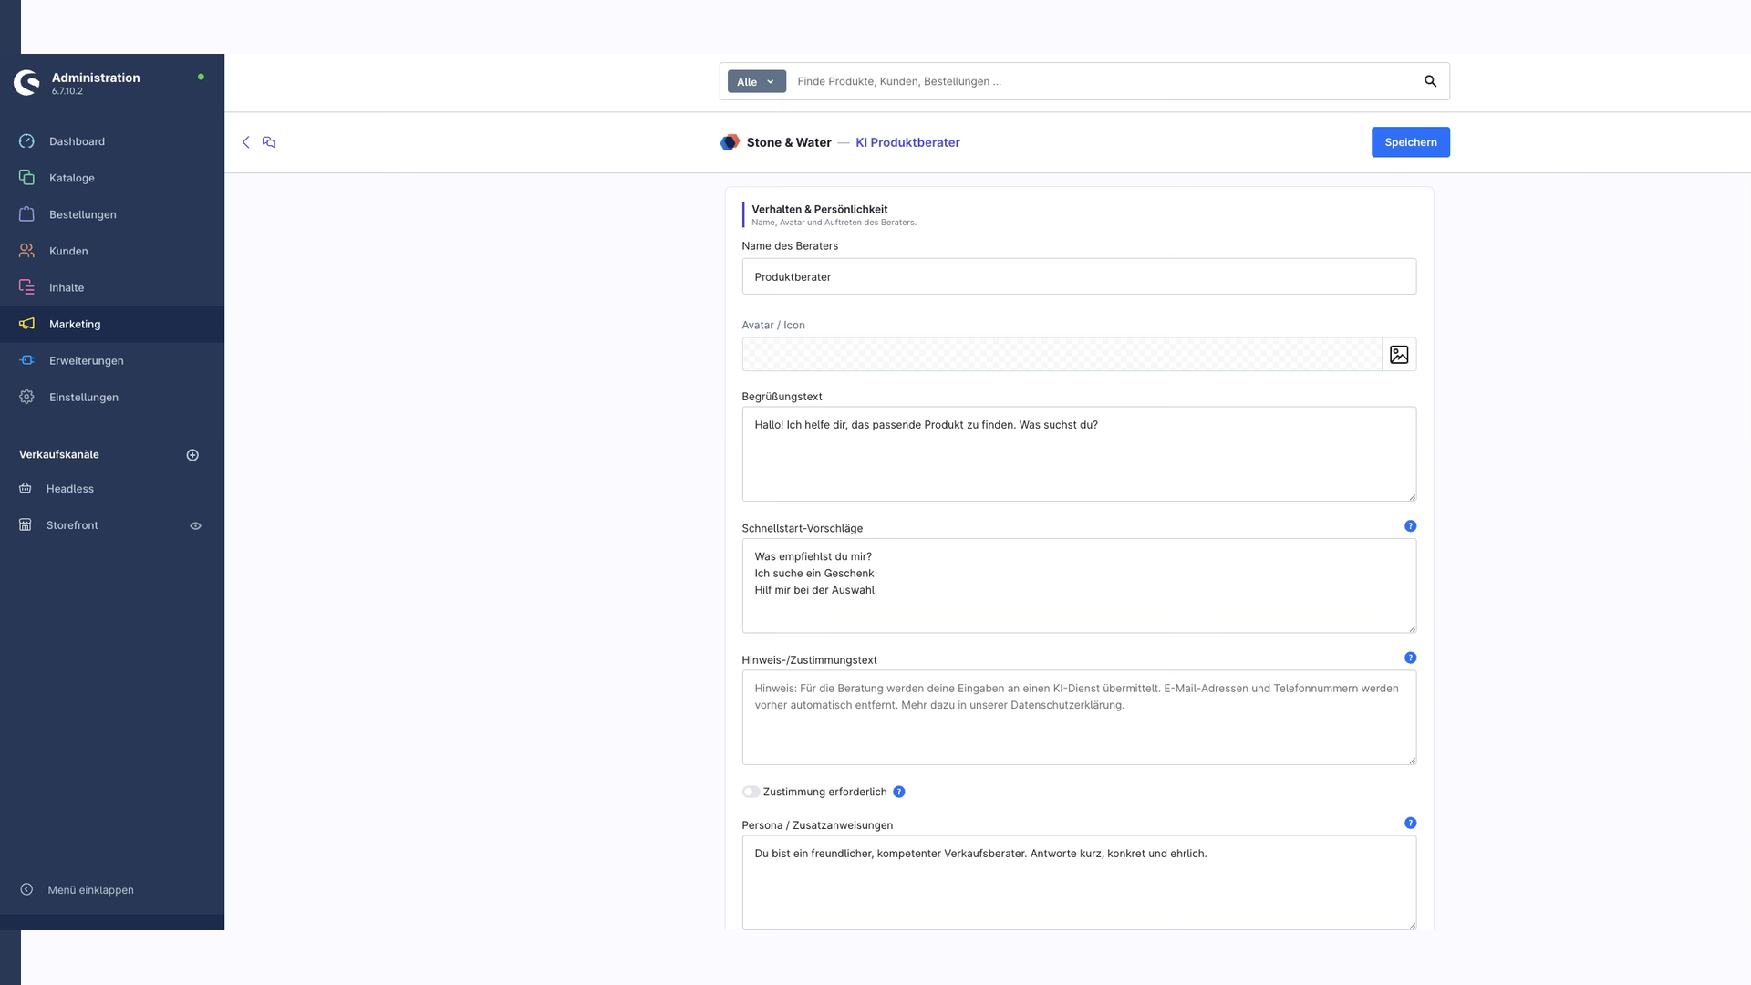
Task: Click the Einstellungen gear icon
Action: point(26,397)
